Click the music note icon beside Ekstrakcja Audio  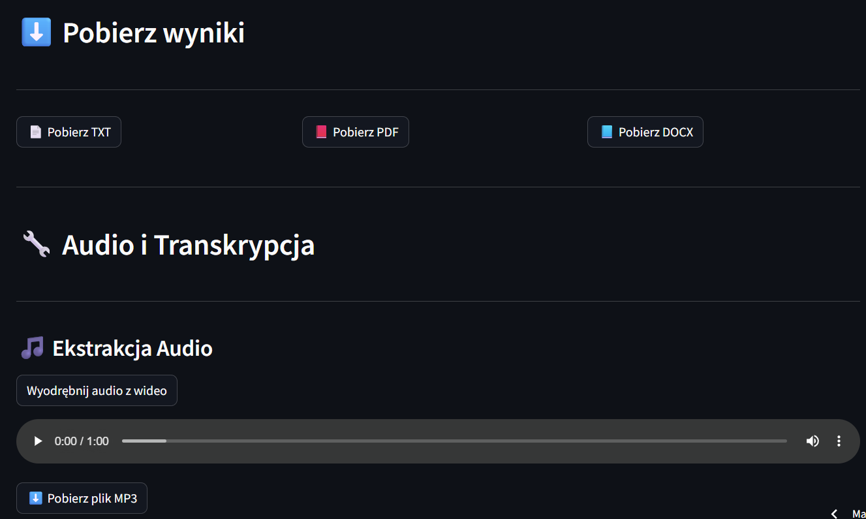pyautogui.click(x=32, y=348)
